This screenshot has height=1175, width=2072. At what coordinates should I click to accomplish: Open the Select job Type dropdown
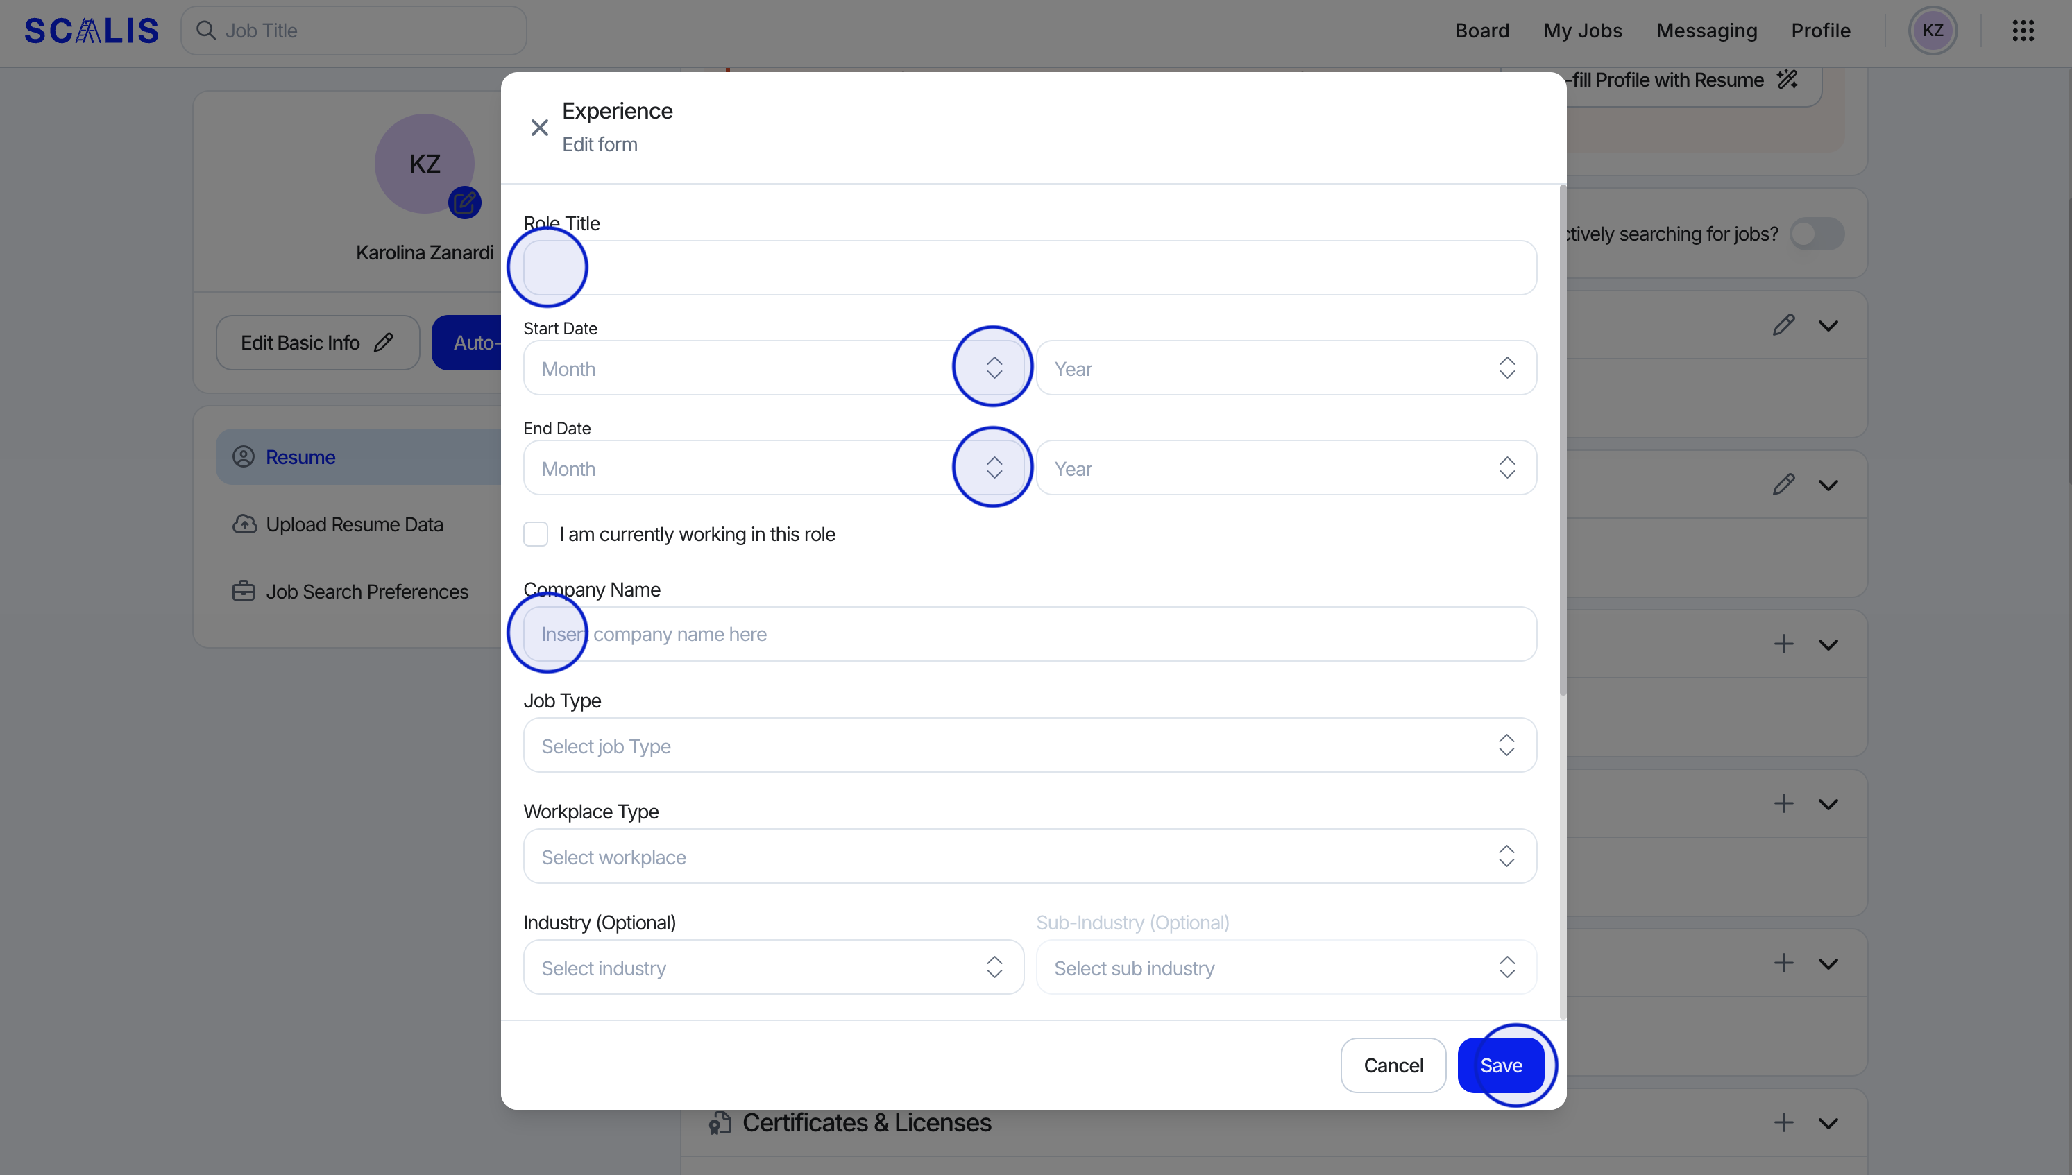1029,746
